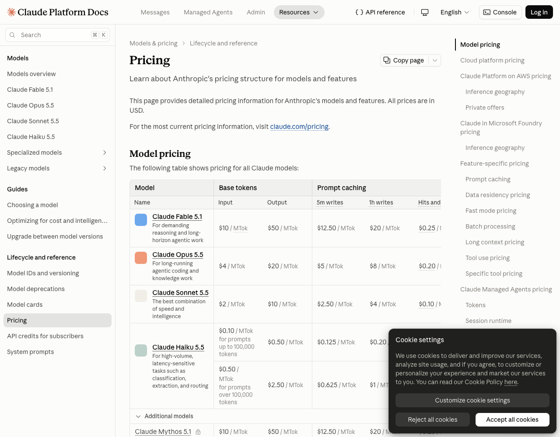Click Reject all cookies
Image resolution: width=560 pixels, height=437 pixels.
[x=433, y=420]
